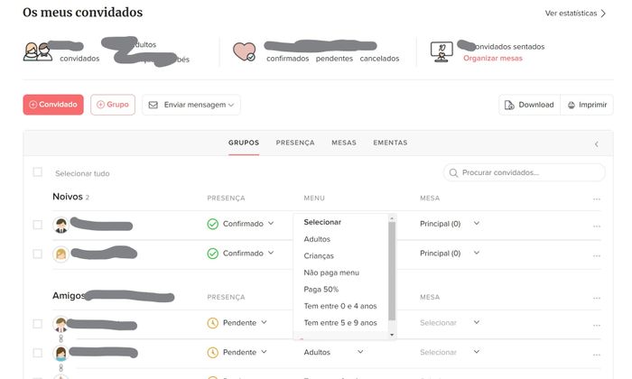The image size is (632, 379).
Task: Click scroll-down arrow in menu dropdown
Action: (x=392, y=335)
